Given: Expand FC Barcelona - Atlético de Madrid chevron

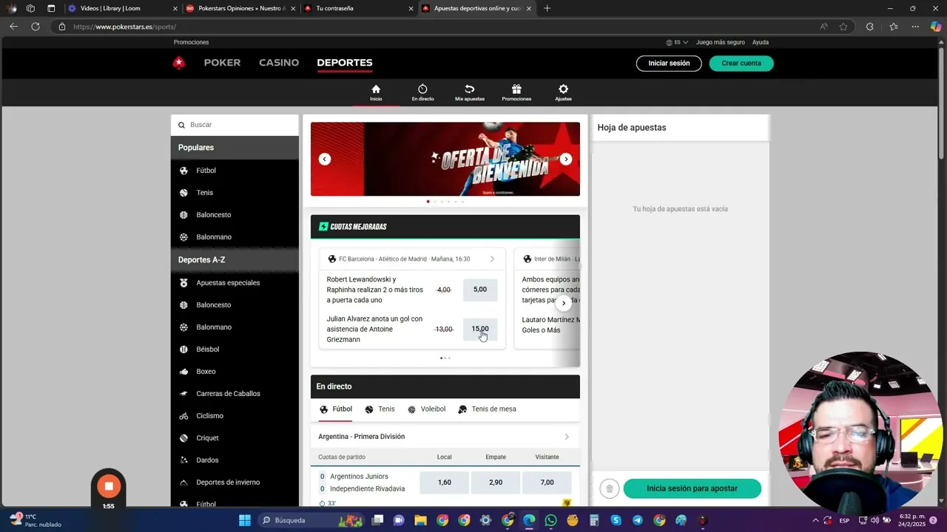Looking at the screenshot, I should click(x=492, y=259).
